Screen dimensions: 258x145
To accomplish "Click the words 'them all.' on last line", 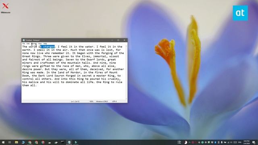I will coord(29,85).
